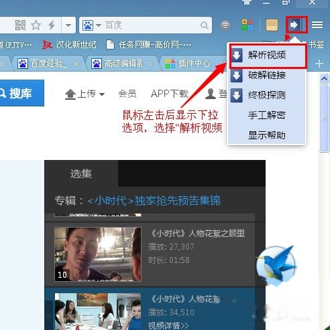The width and height of the screenshot is (330, 330).
Task: Select 破解链接 menu option
Action: pyautogui.click(x=266, y=76)
